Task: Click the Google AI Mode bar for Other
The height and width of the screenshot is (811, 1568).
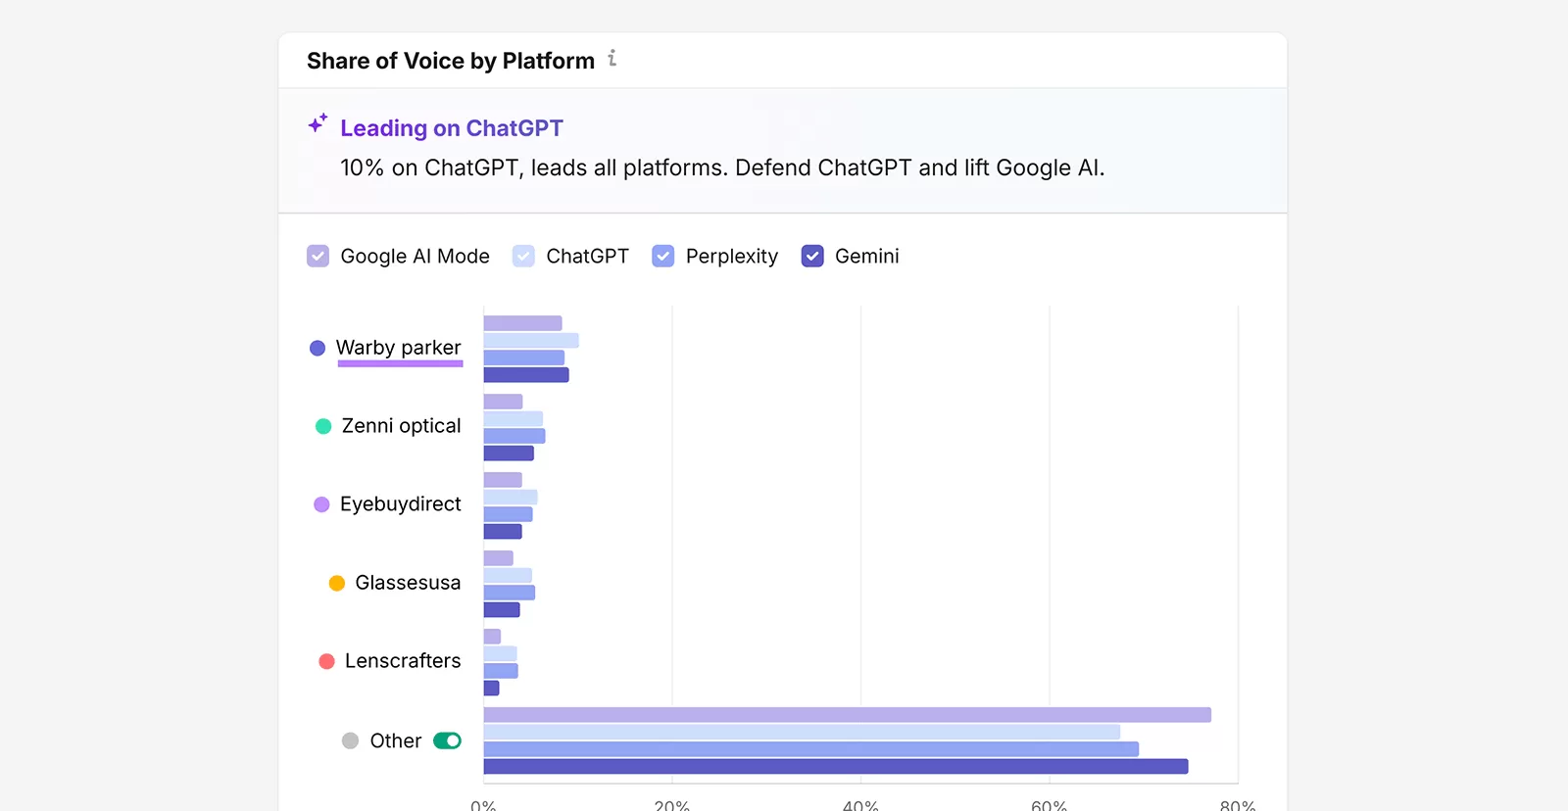Action: coord(848,715)
